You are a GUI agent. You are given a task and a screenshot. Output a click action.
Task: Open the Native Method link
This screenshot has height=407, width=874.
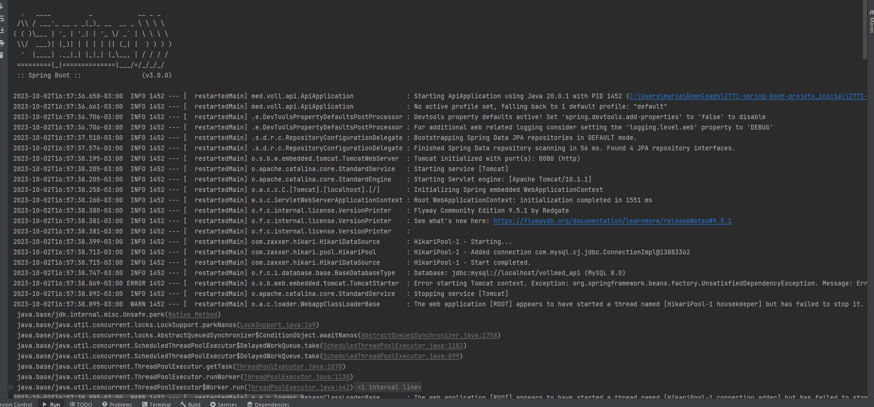pos(193,314)
